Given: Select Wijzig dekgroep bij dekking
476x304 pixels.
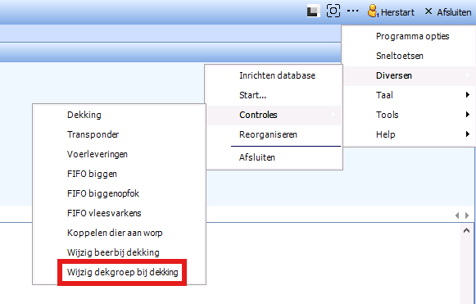Looking at the screenshot, I should point(122,272).
